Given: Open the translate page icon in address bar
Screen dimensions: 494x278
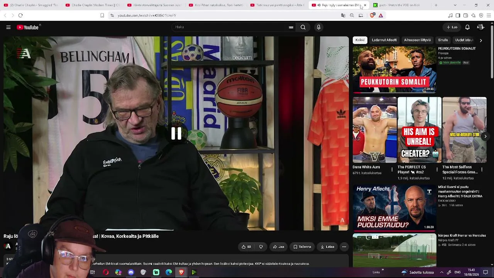Looking at the screenshot, I should [x=343, y=15].
